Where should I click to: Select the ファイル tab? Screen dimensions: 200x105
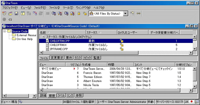click(44, 58)
